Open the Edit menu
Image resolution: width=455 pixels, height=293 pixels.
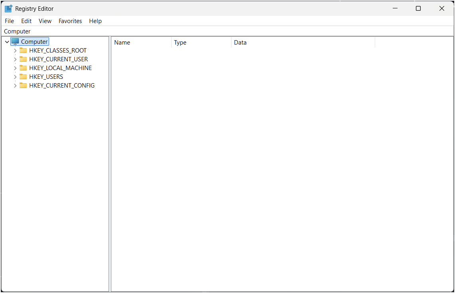coord(26,21)
